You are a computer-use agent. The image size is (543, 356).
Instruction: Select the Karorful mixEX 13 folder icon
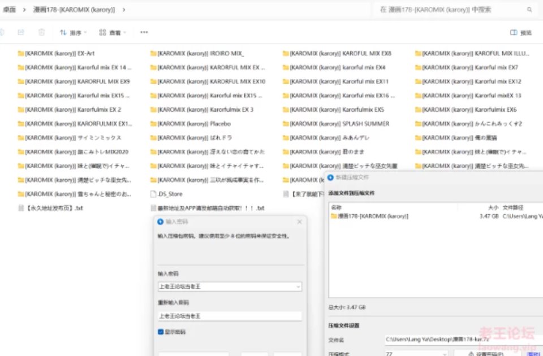pos(418,95)
